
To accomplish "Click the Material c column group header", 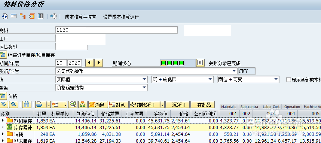I will [x=229, y=107].
